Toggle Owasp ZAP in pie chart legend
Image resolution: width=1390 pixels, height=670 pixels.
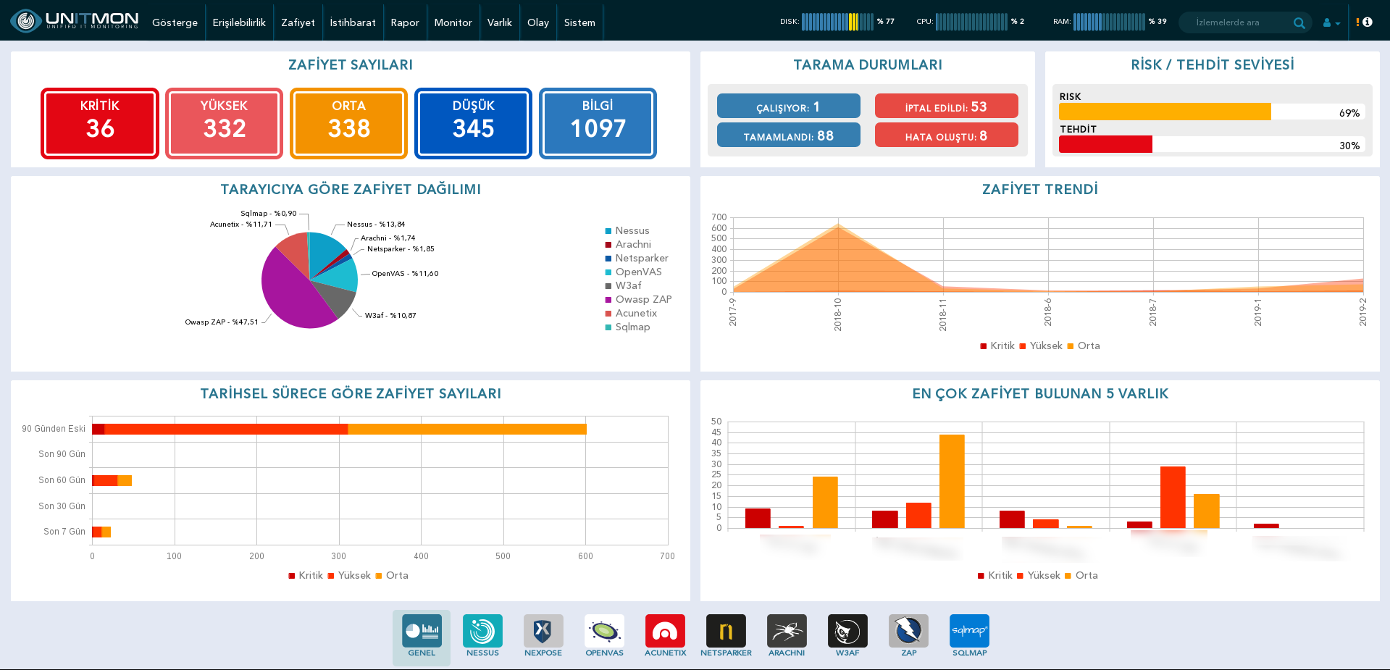639,299
